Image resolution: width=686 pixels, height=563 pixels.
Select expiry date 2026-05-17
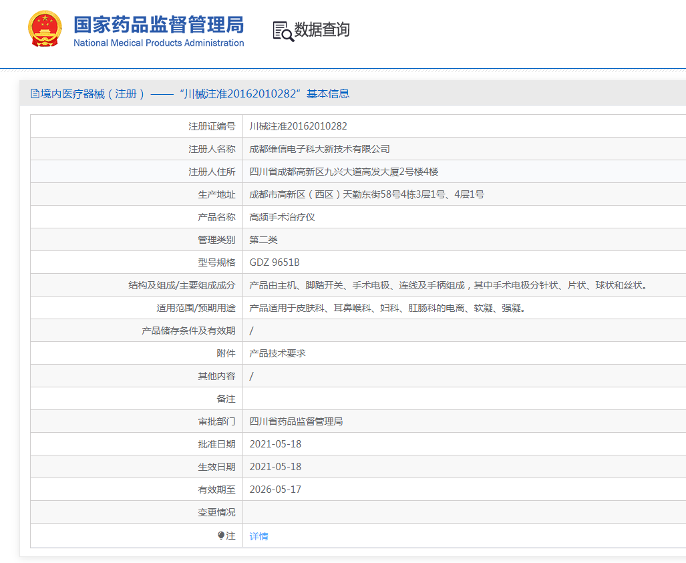click(275, 490)
